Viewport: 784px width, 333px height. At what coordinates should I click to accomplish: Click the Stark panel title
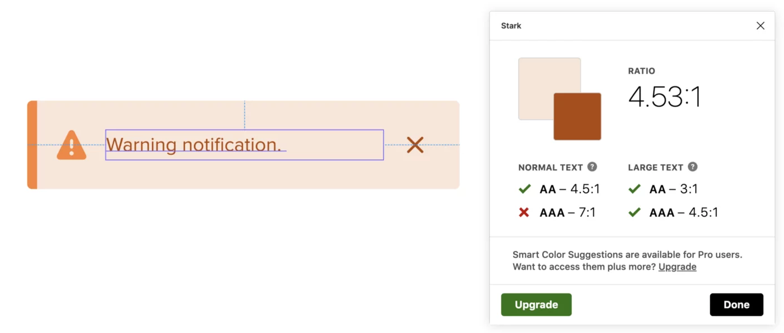click(511, 26)
